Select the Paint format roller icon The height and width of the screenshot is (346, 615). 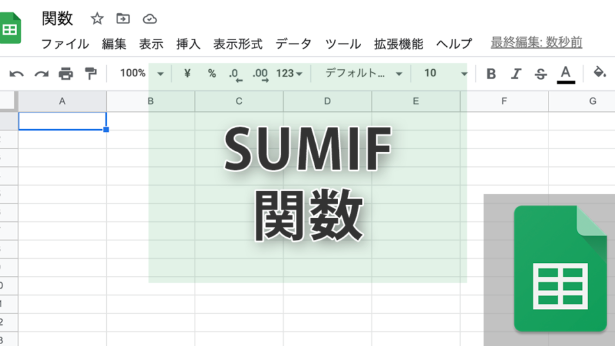pos(90,73)
